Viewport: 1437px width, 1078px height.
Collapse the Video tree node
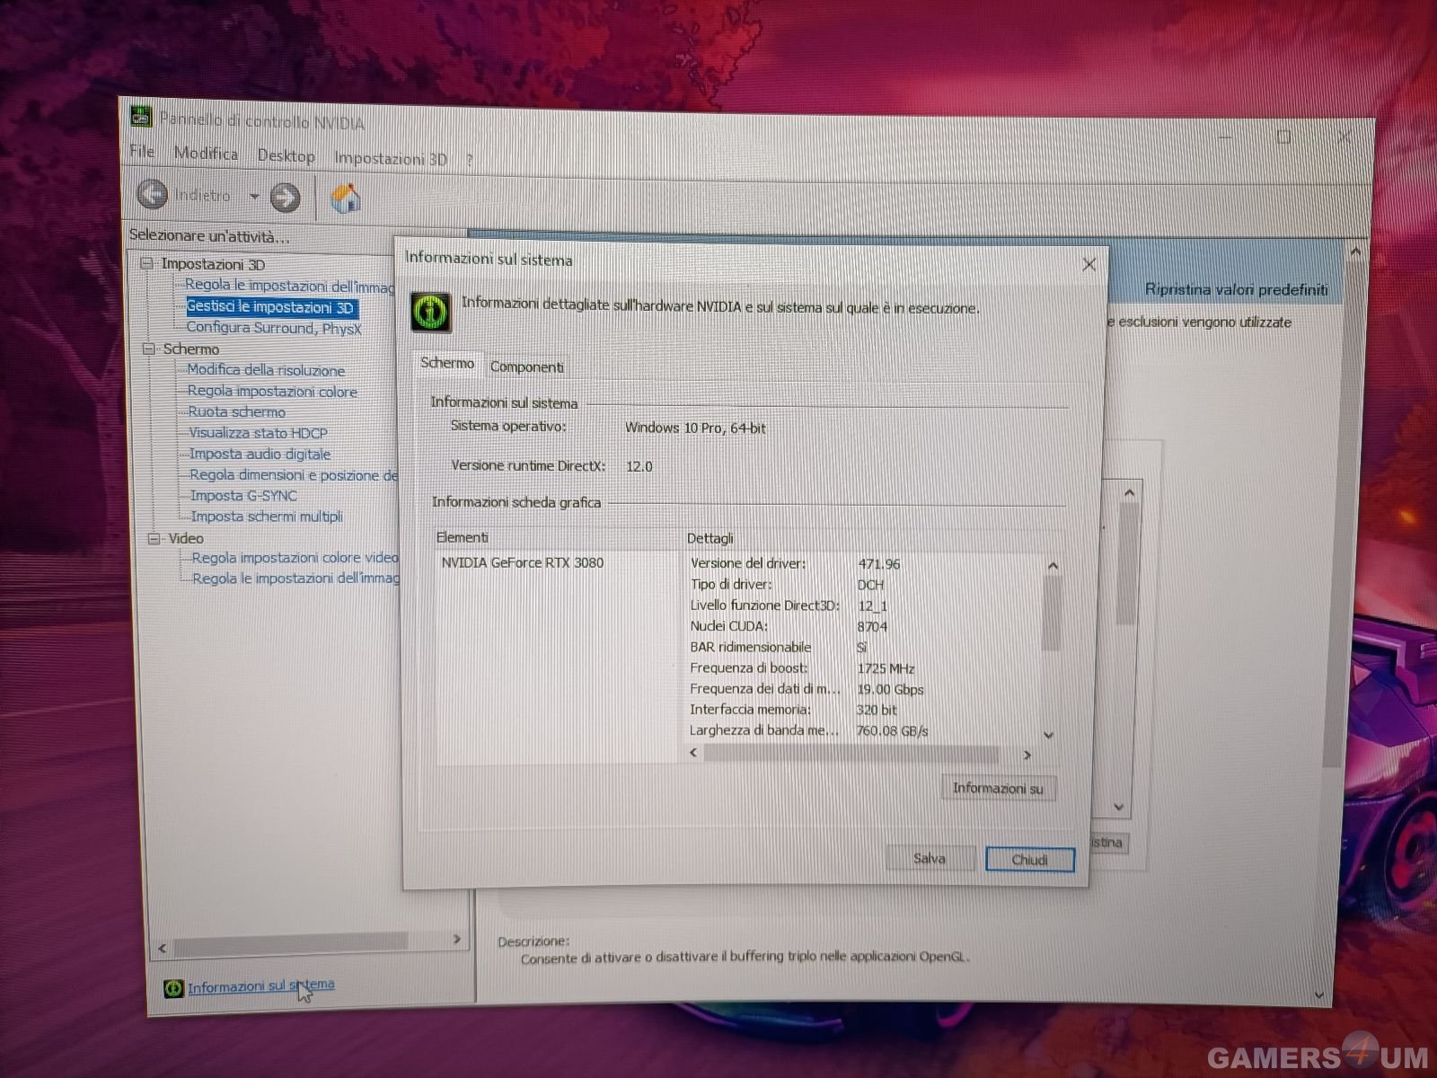pyautogui.click(x=154, y=538)
